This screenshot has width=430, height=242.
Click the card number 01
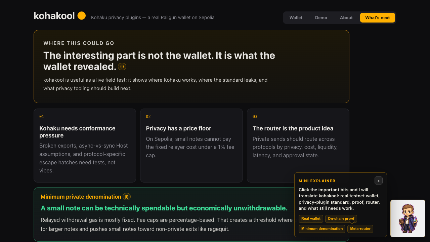point(42,117)
